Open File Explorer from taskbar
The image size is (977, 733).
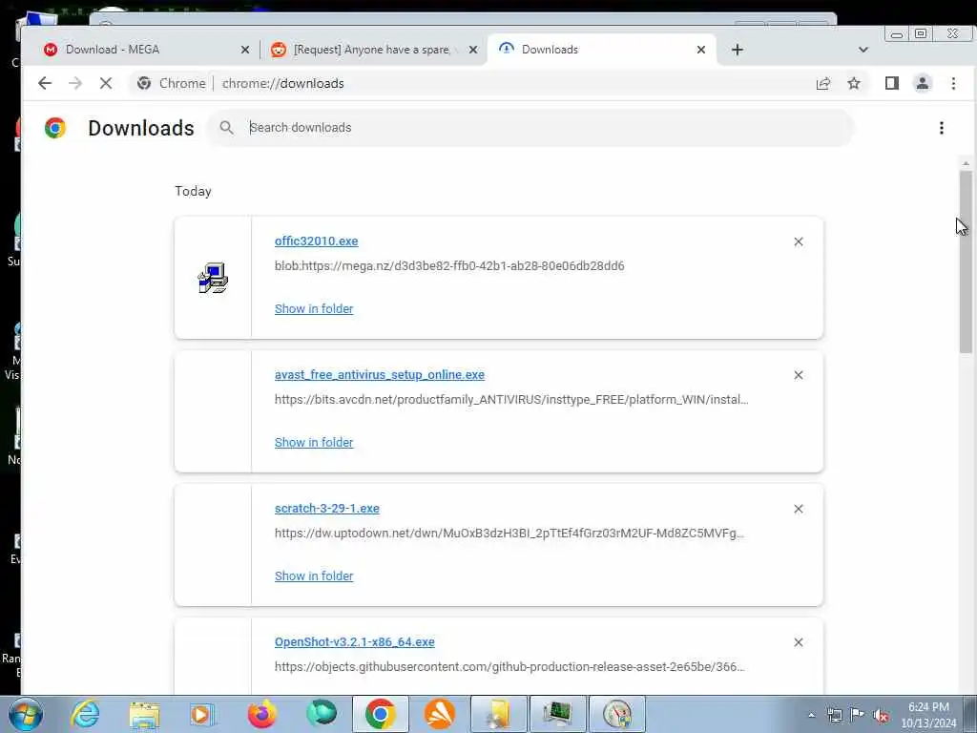click(145, 714)
